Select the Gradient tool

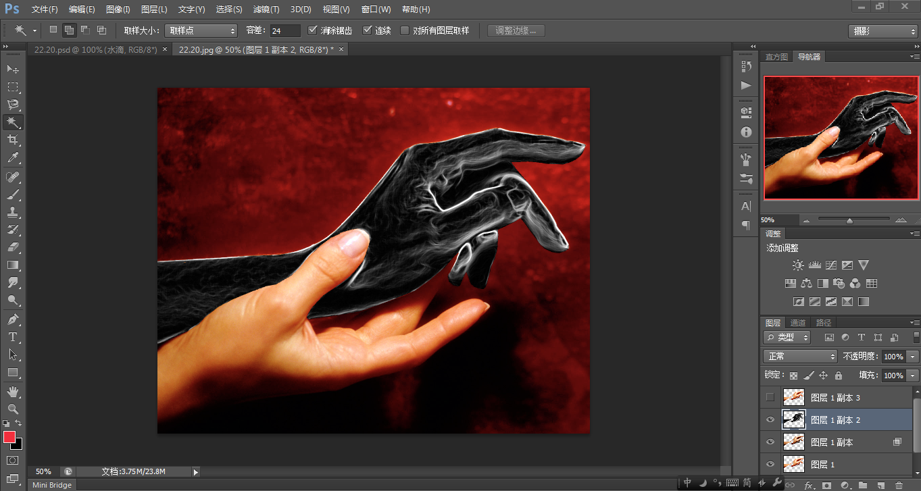(x=13, y=265)
